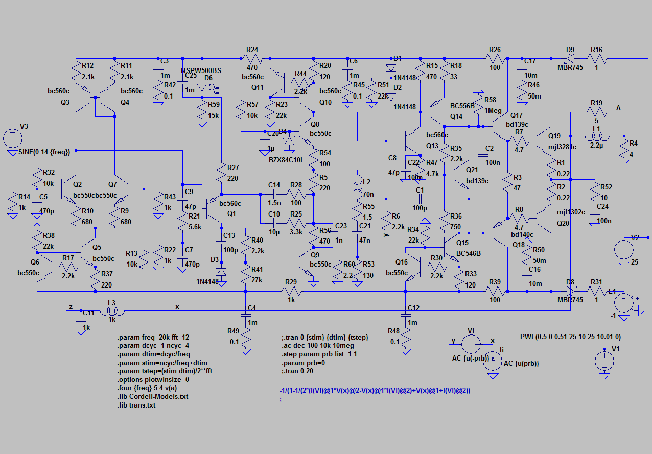Select the C12 capacitor label

[413, 308]
